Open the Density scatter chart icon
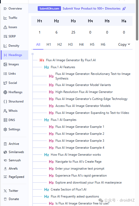Viewport: 139px width, 206px height. pyautogui.click(x=5, y=46)
